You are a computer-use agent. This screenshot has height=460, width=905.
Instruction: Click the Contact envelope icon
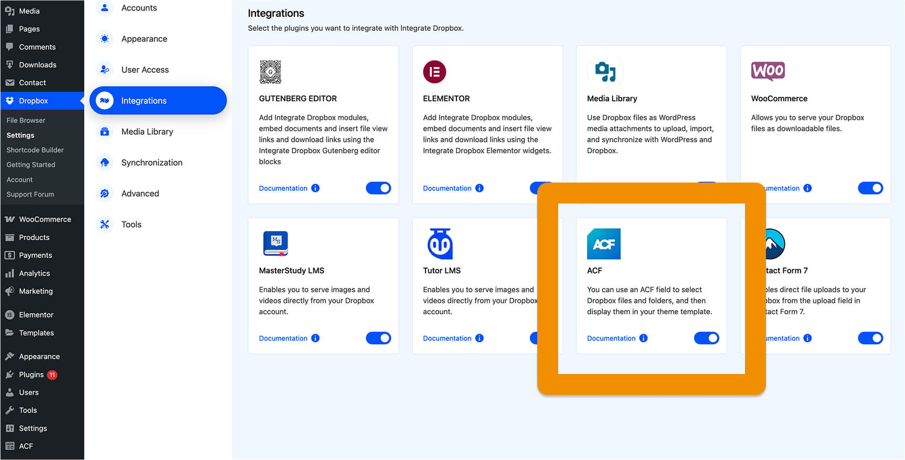coord(9,82)
